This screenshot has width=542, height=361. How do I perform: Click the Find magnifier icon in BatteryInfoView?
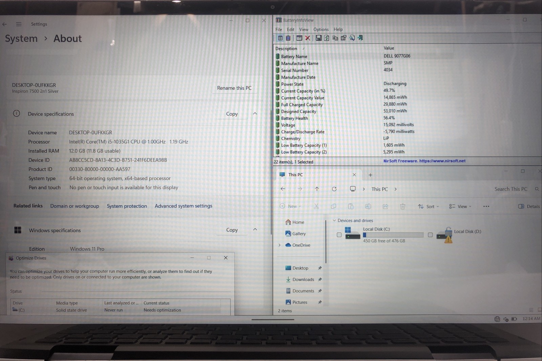(352, 38)
